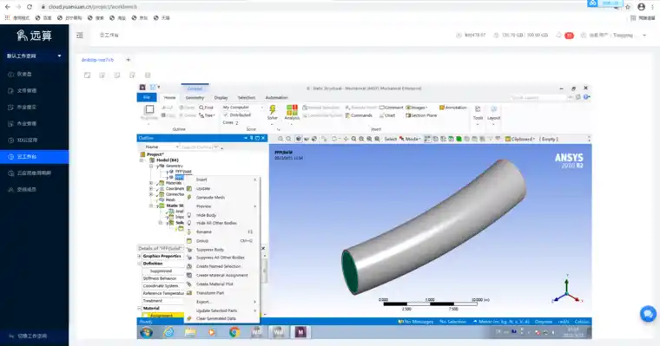
Task: Add a new session with plus tab
Action: (x=129, y=60)
